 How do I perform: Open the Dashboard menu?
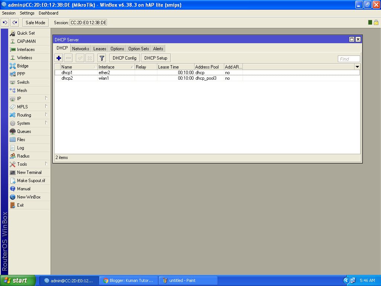click(x=48, y=13)
